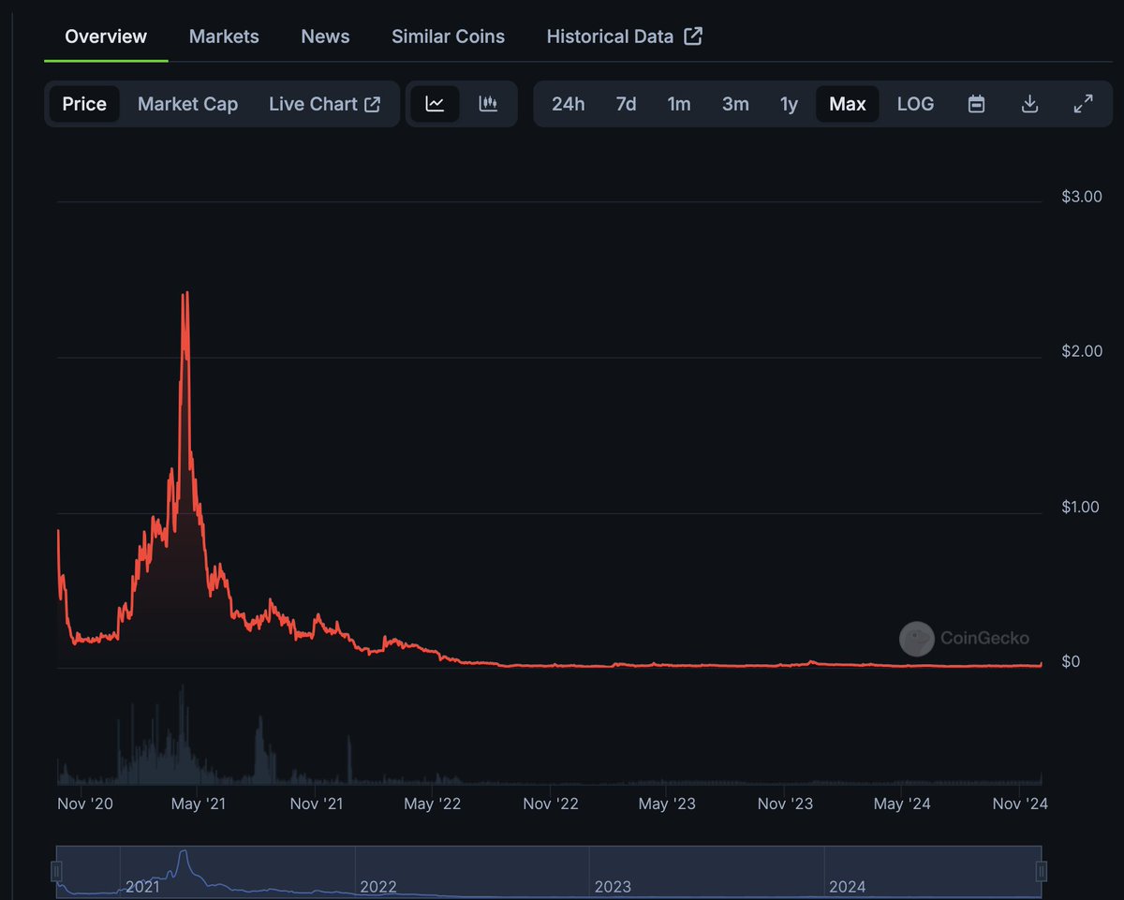The image size is (1124, 900).
Task: Go to the News tab
Action: (x=325, y=37)
